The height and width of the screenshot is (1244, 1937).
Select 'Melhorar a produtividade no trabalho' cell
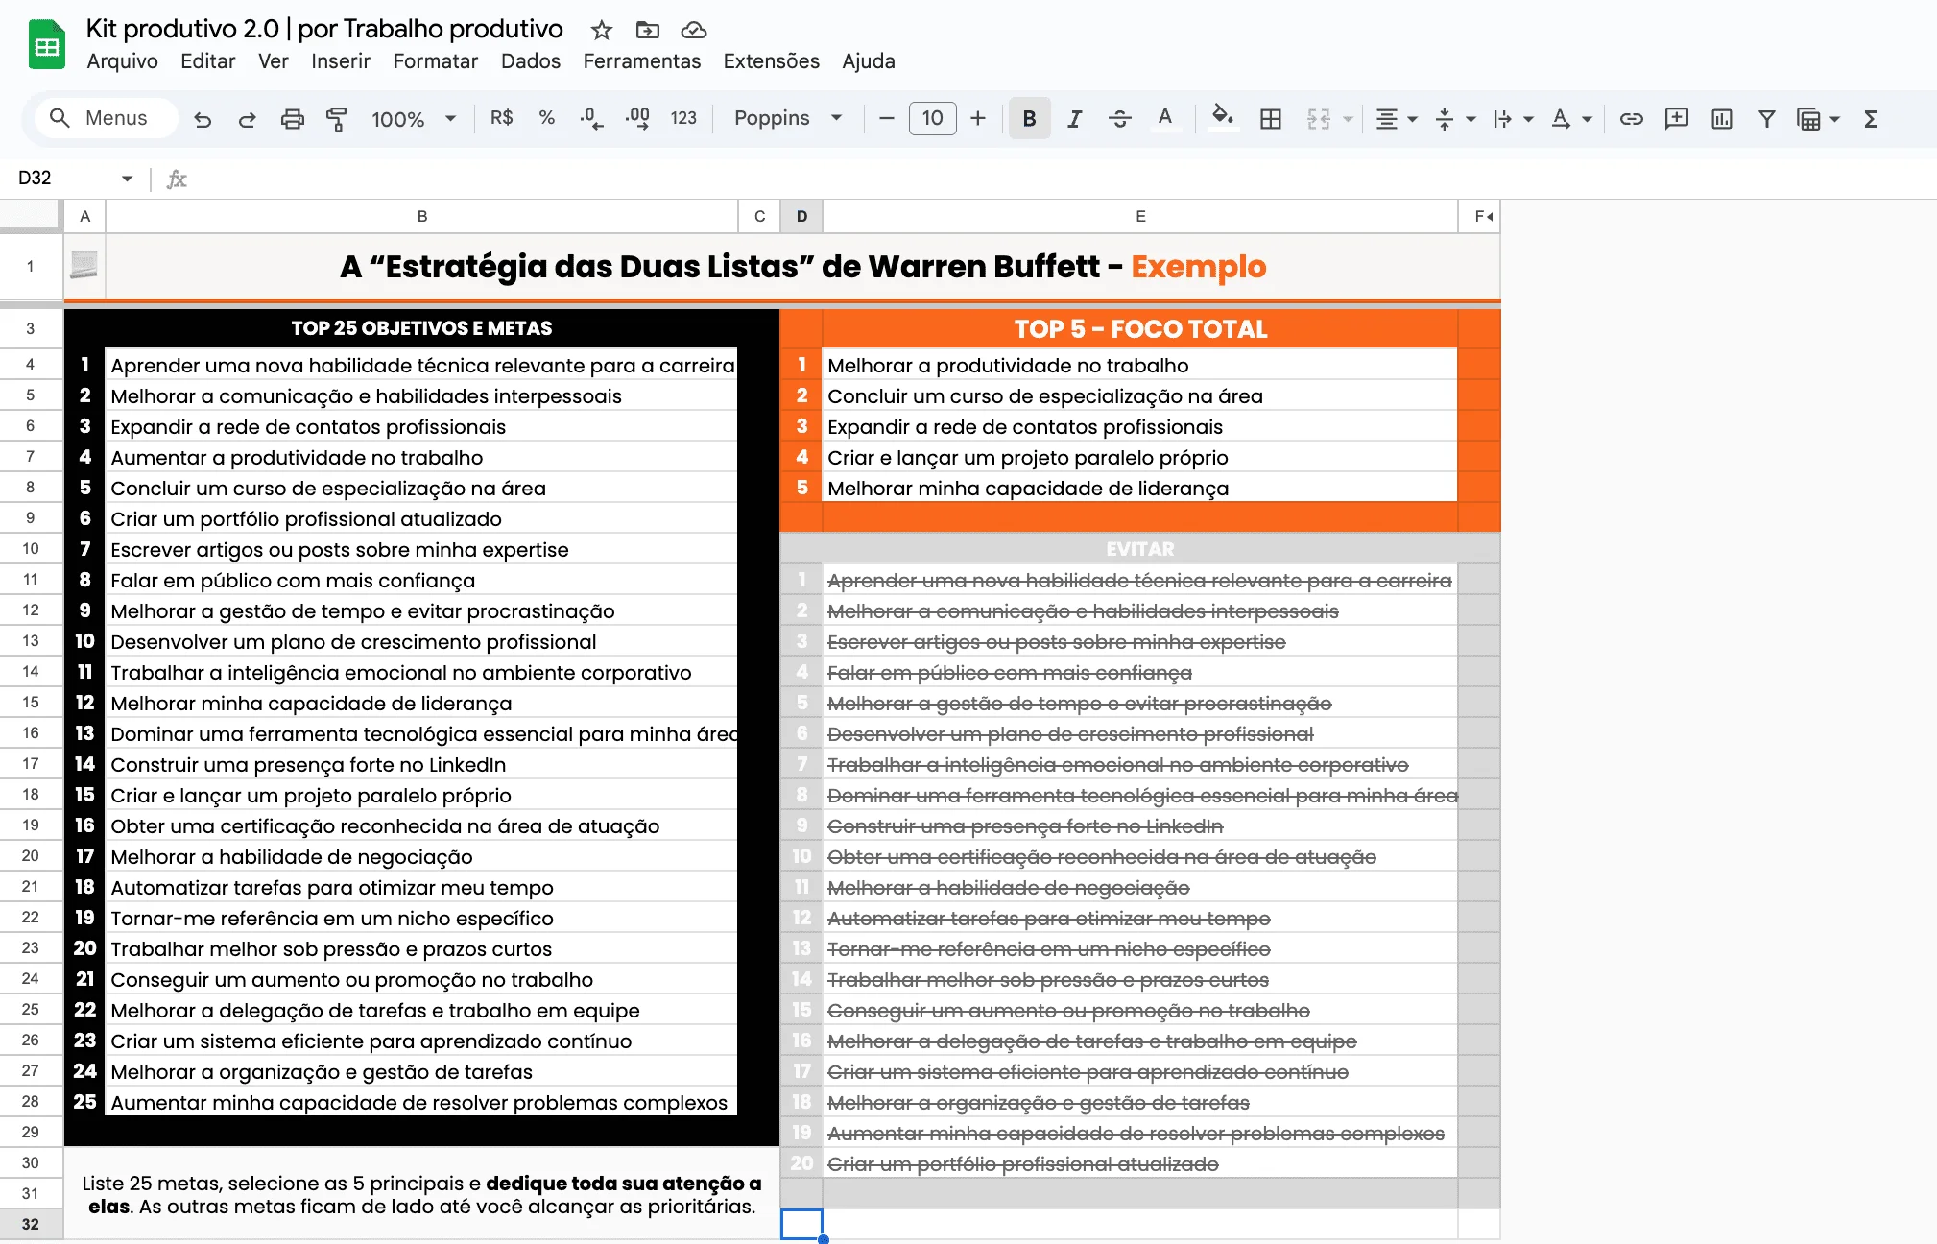pos(1140,366)
